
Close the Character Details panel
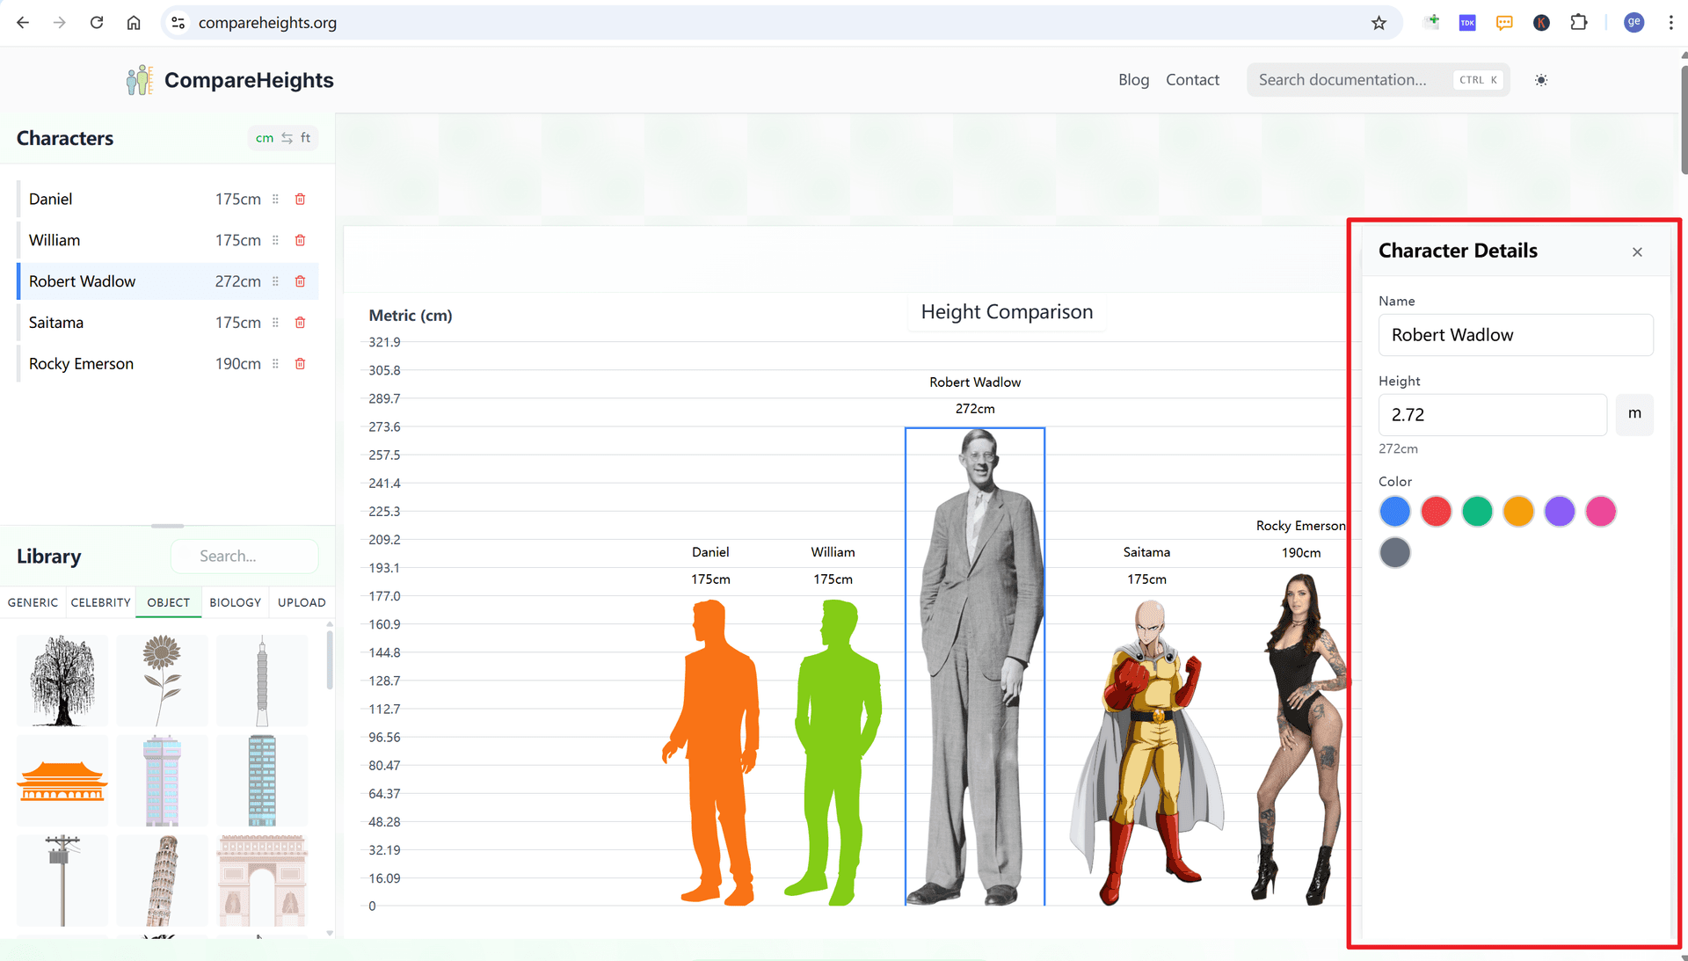pyautogui.click(x=1637, y=252)
